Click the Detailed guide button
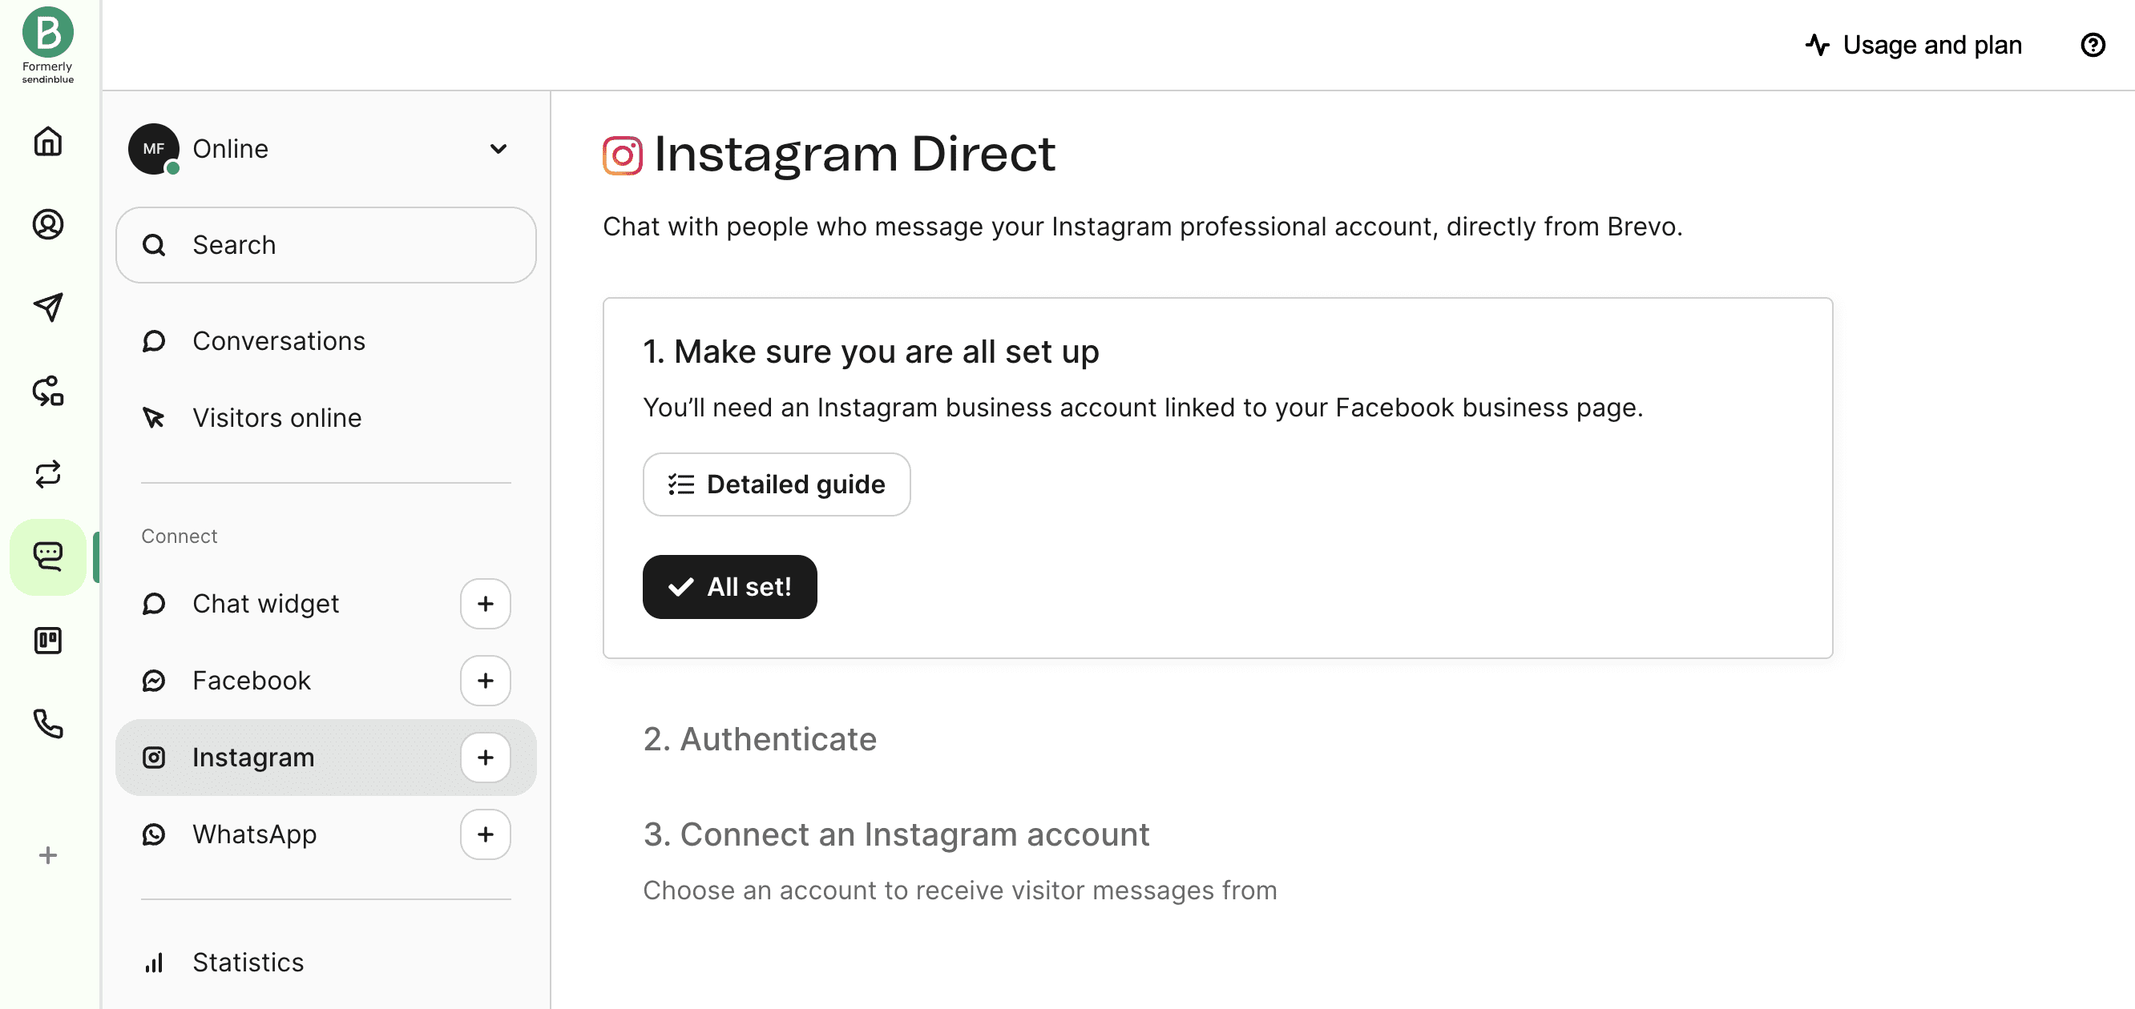This screenshot has width=2135, height=1009. [x=776, y=484]
